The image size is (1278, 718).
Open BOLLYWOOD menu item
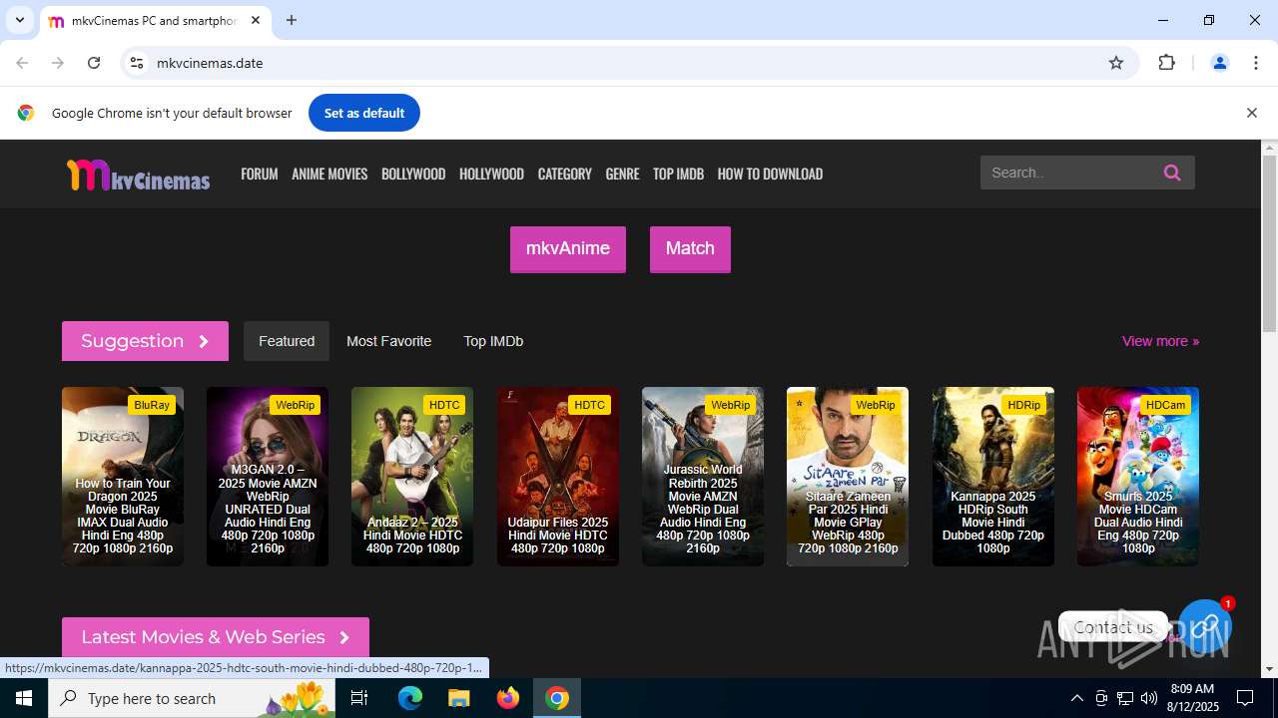click(413, 174)
